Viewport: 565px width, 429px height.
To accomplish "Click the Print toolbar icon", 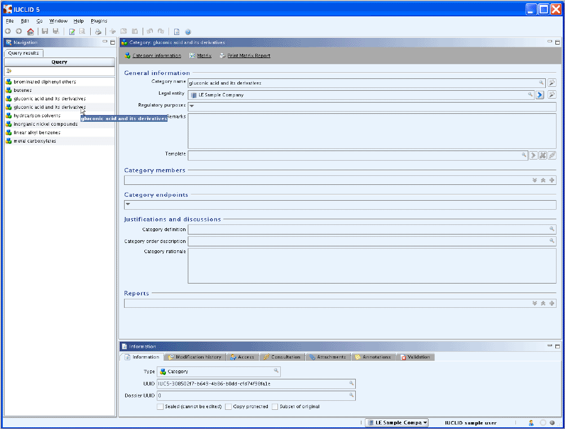I will 98,32.
